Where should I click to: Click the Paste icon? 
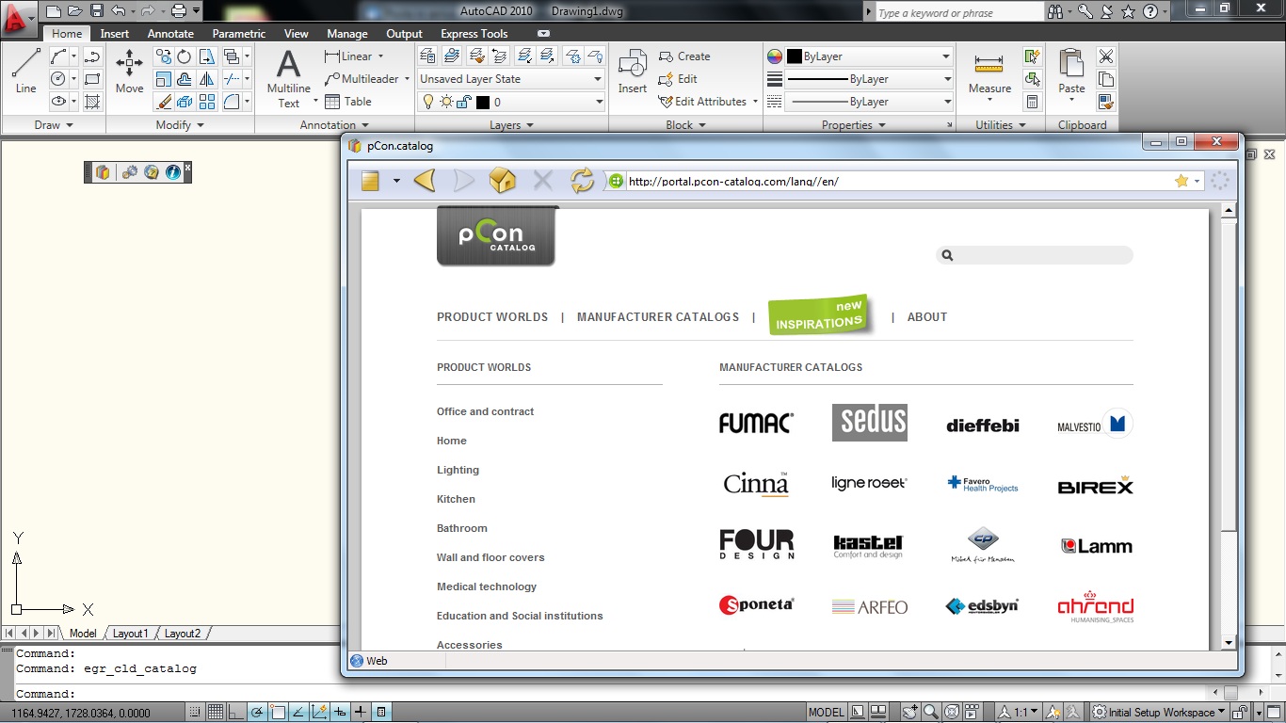tap(1071, 71)
